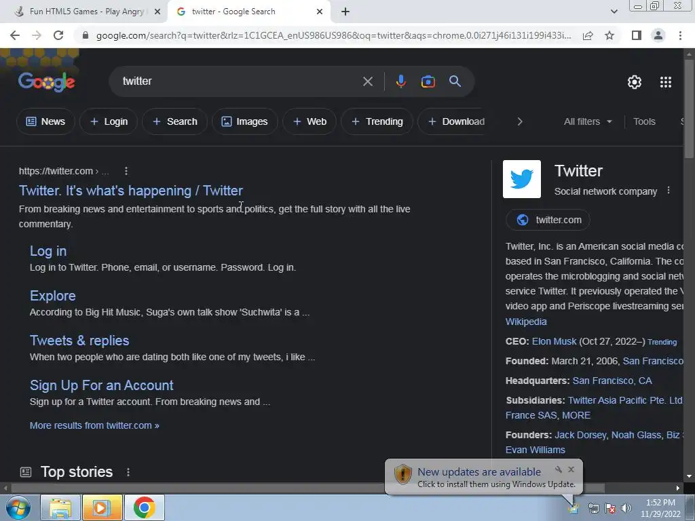Select the Images filter chip

pos(244,121)
